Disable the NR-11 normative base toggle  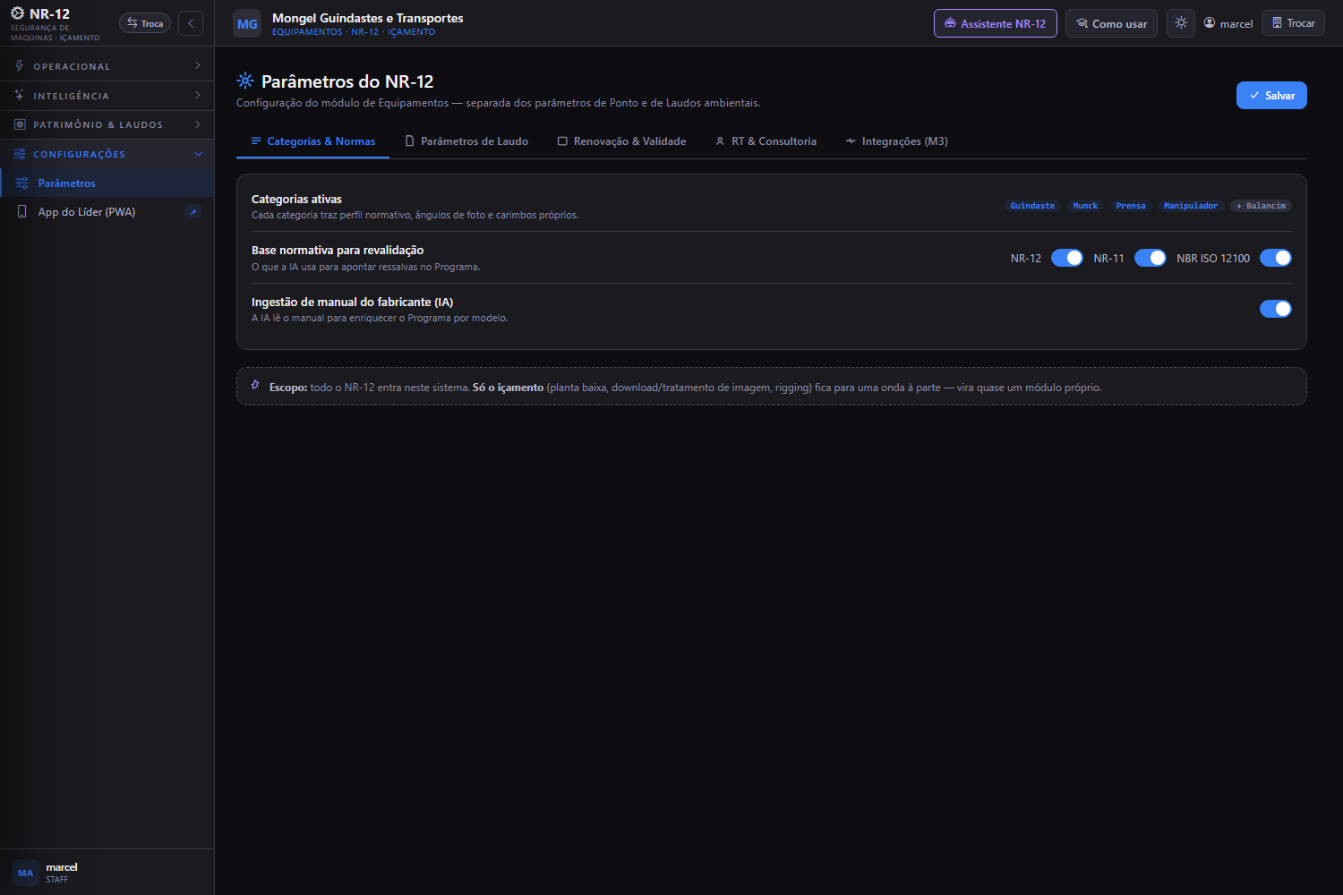[x=1151, y=258]
